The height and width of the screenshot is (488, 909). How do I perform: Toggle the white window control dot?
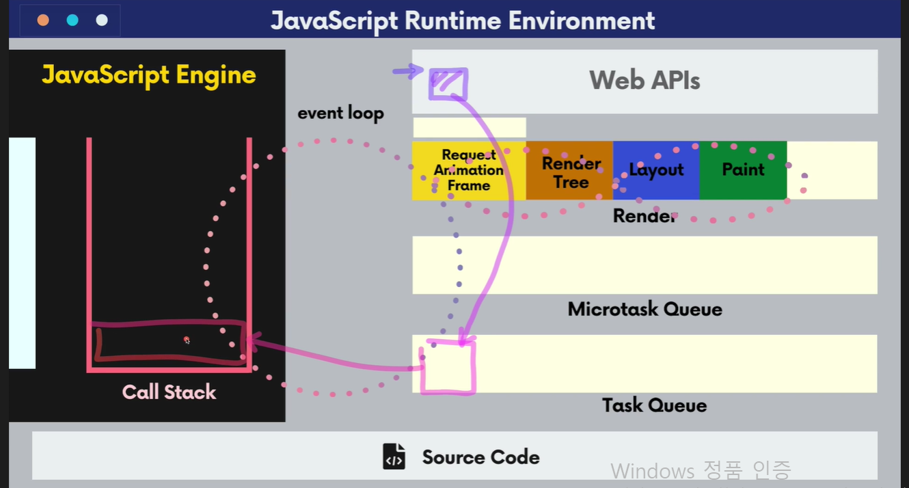click(100, 20)
